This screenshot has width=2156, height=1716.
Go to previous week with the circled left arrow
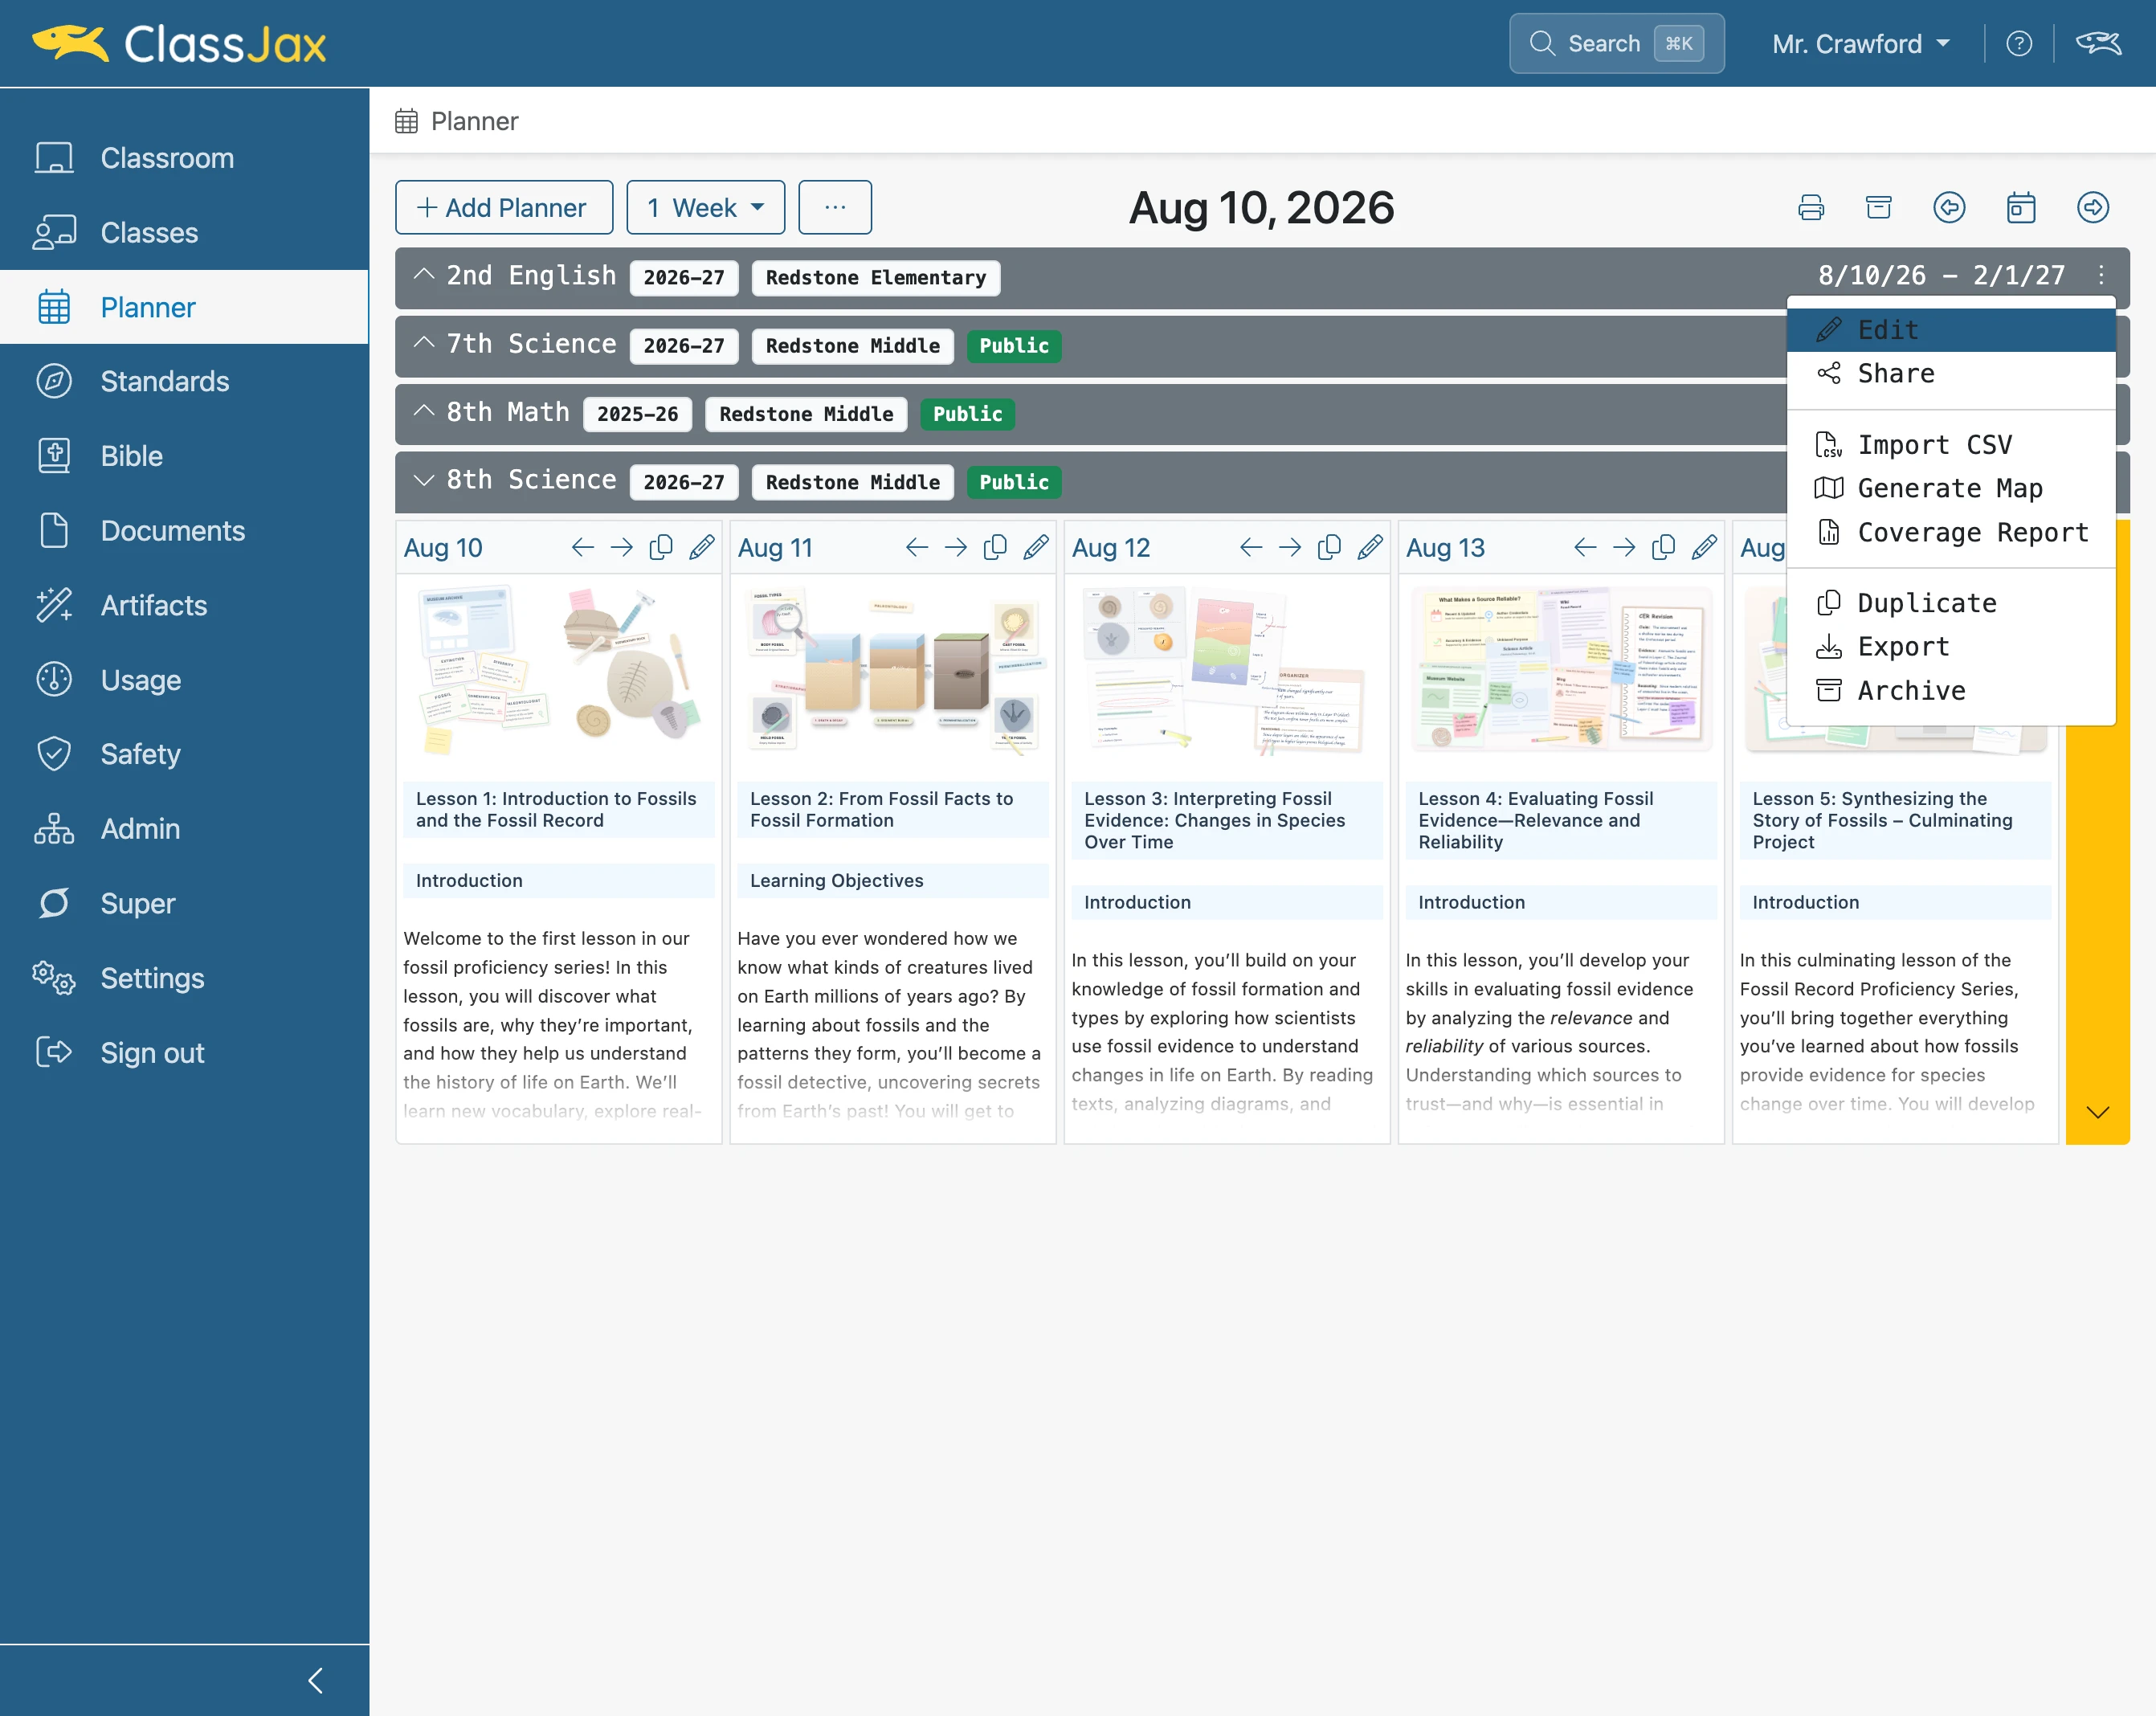click(x=1949, y=208)
